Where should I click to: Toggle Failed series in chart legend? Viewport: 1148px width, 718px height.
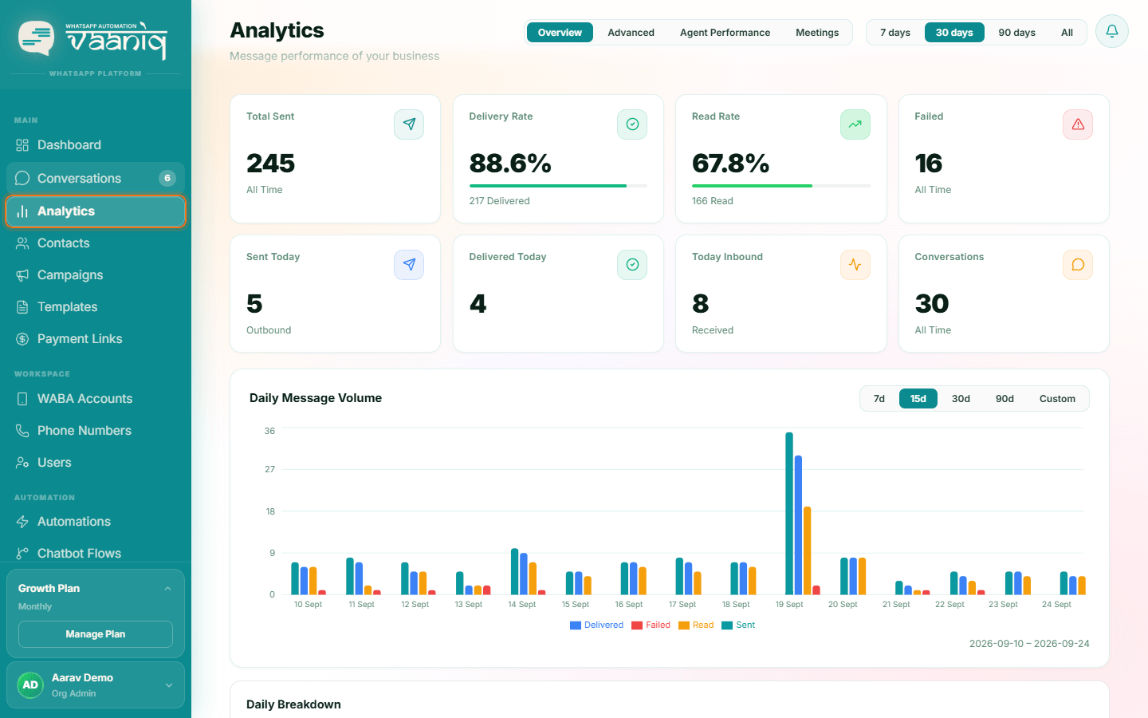click(x=651, y=625)
